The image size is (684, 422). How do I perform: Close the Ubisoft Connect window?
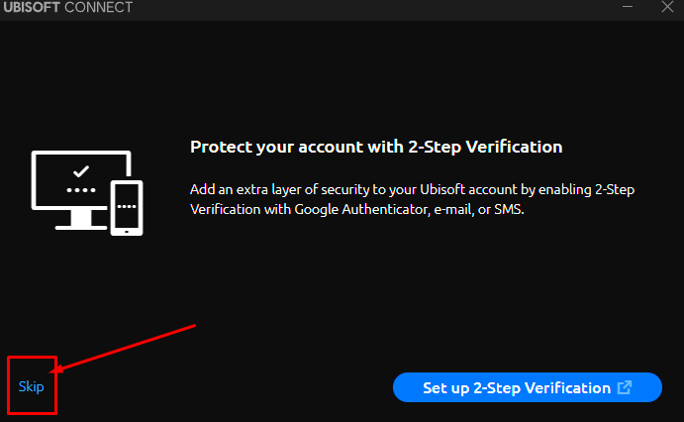667,7
